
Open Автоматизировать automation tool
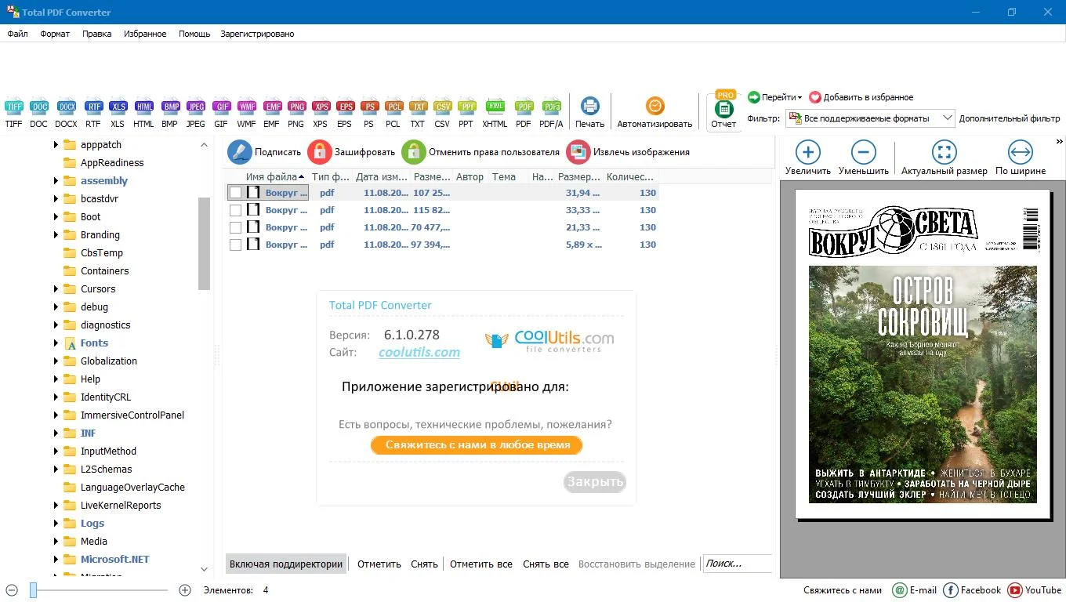(655, 112)
